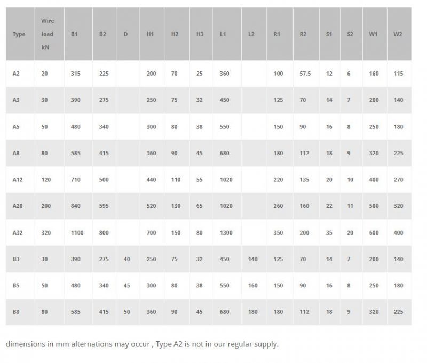The width and height of the screenshot is (427, 363).
Task: Click the "Type" column header
Action: click(19, 34)
